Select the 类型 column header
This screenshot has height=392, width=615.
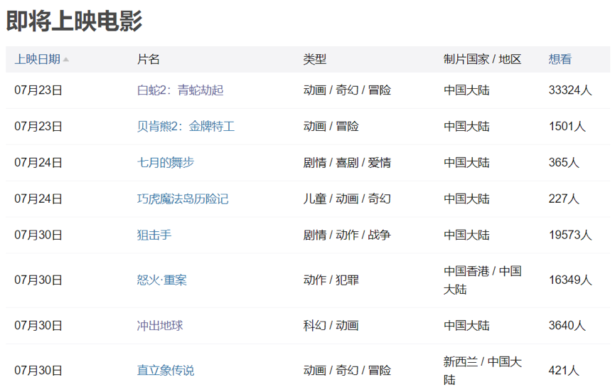(314, 59)
